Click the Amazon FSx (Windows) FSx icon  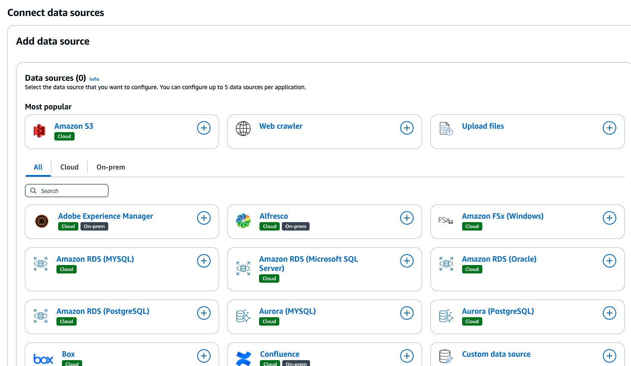pyautogui.click(x=446, y=220)
